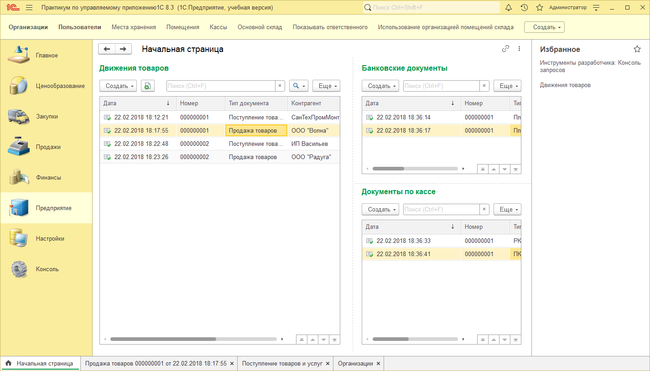Close the Организации bottom tab

378,363
